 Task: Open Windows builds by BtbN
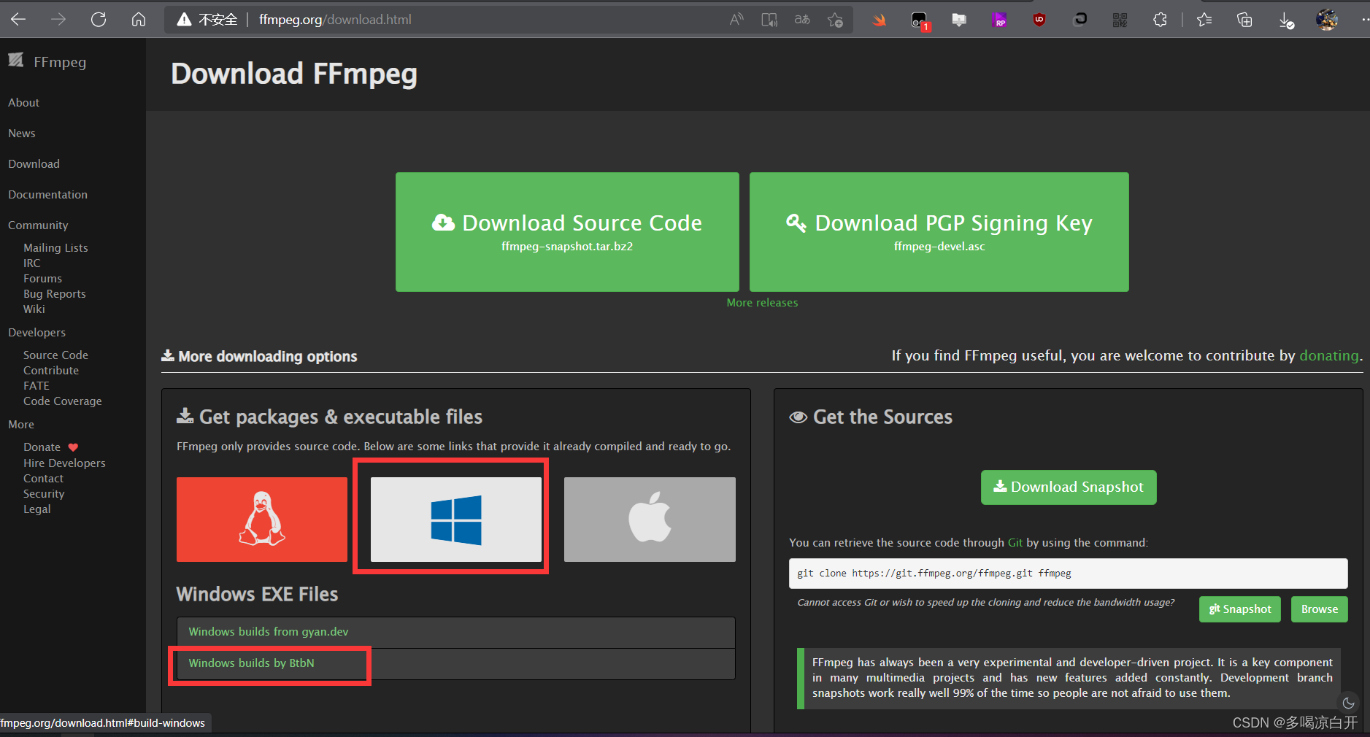(x=252, y=663)
